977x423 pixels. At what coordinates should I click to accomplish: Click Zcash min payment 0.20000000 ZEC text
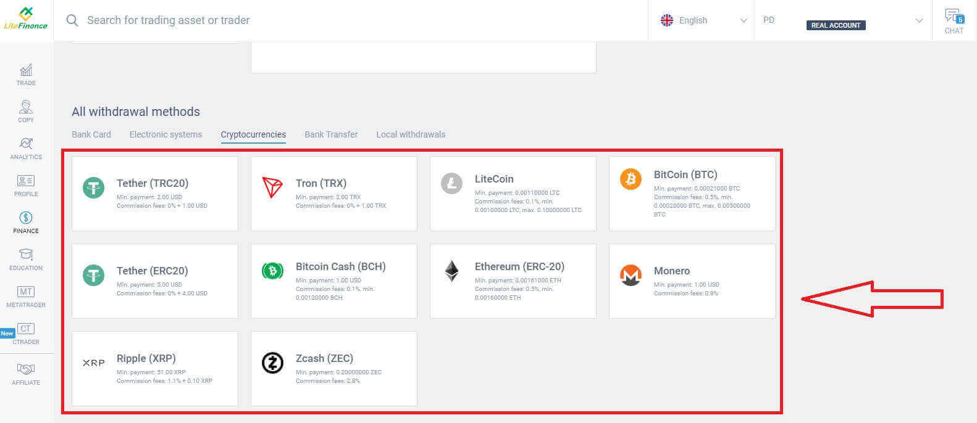click(338, 372)
